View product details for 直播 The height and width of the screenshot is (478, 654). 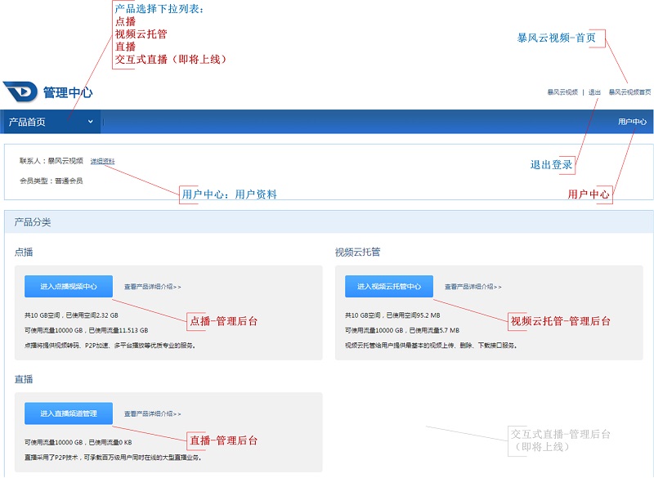click(x=152, y=413)
